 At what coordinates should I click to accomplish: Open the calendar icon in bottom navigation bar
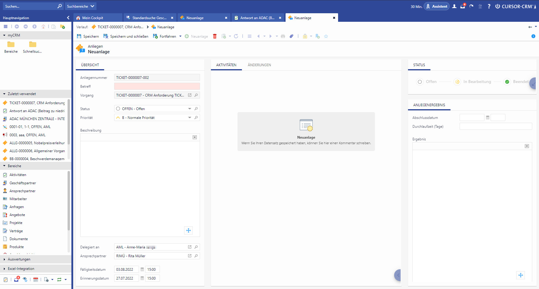click(x=36, y=280)
